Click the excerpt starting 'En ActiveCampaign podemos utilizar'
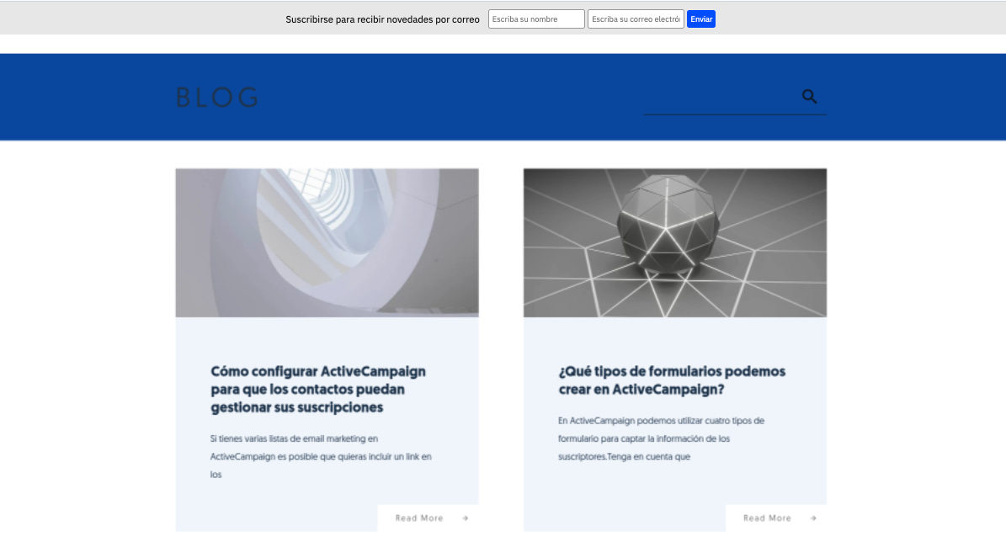 click(660, 438)
